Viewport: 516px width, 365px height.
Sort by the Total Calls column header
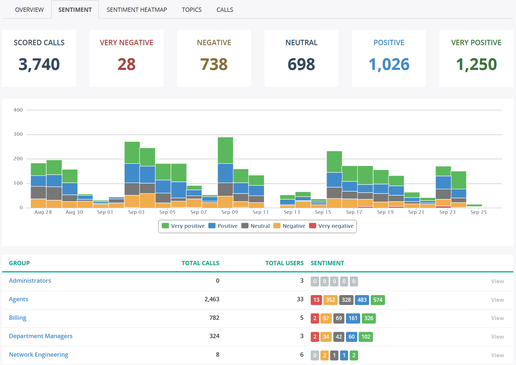tap(200, 263)
